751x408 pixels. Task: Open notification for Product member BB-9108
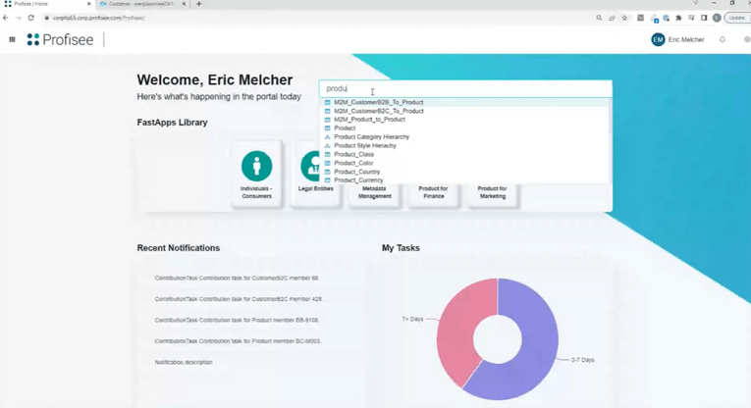237,320
